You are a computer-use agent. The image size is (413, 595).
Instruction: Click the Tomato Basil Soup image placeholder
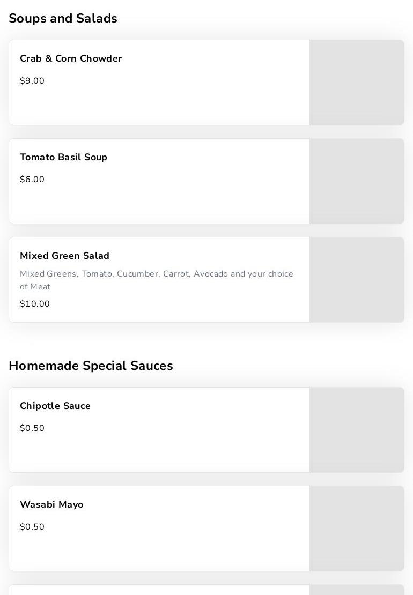tap(357, 181)
